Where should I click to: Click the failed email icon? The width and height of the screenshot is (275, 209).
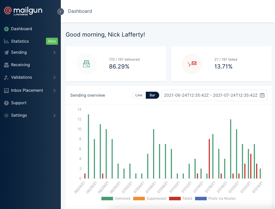[x=192, y=64]
